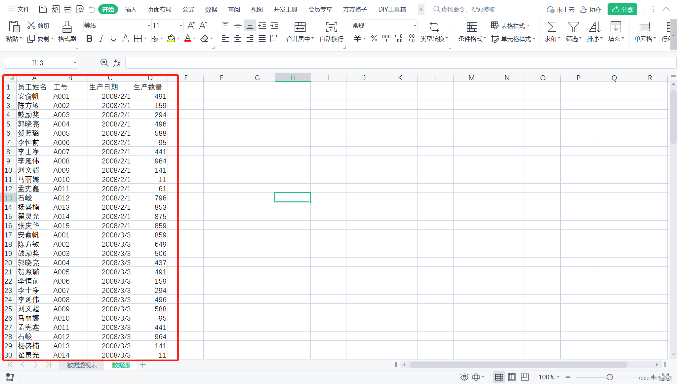Open the 公式 menu

(x=189, y=9)
